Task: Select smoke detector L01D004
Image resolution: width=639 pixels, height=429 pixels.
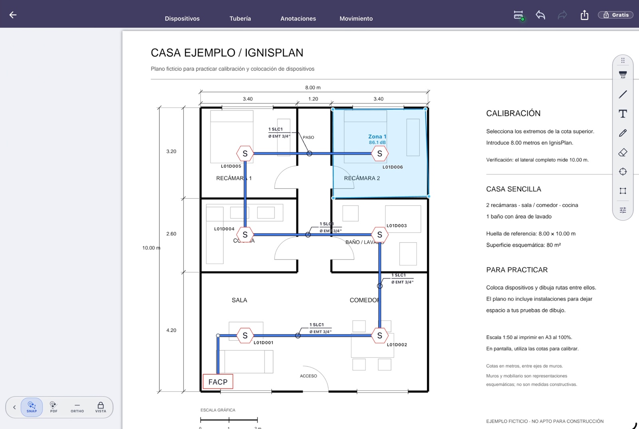Action: coord(245,235)
